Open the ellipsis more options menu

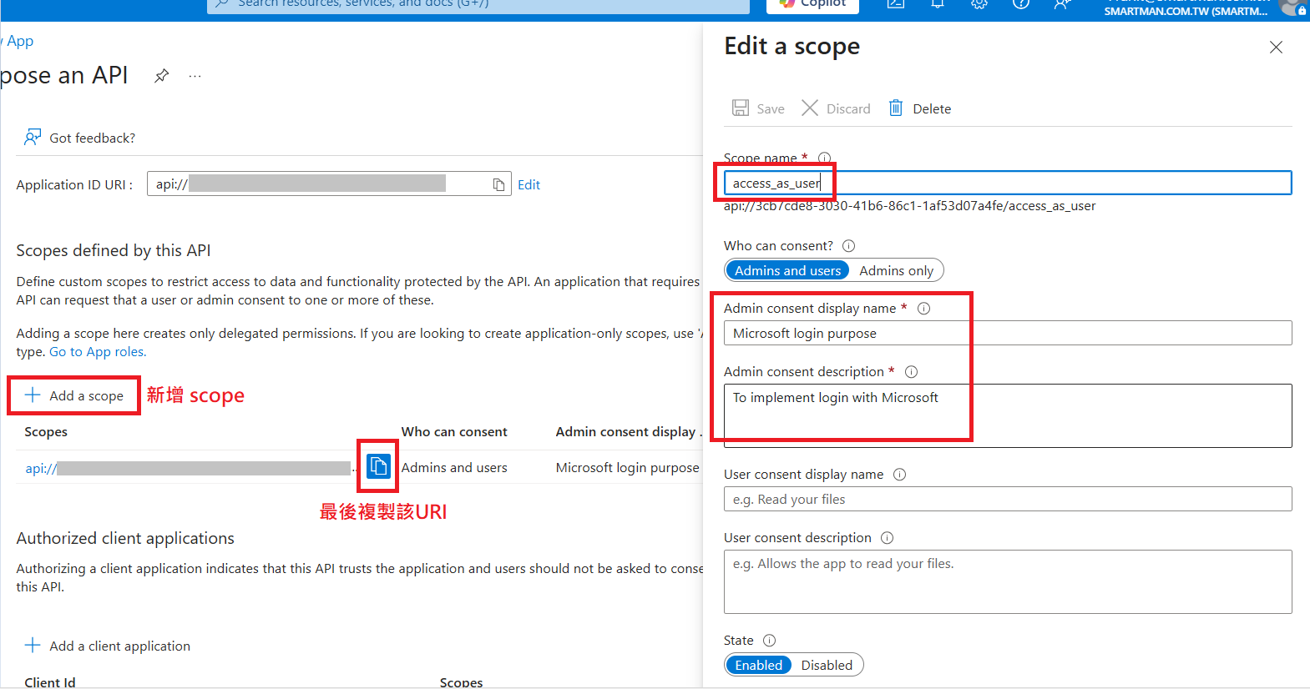(195, 76)
